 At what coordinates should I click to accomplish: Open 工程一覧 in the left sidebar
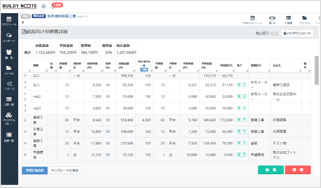[9, 101]
